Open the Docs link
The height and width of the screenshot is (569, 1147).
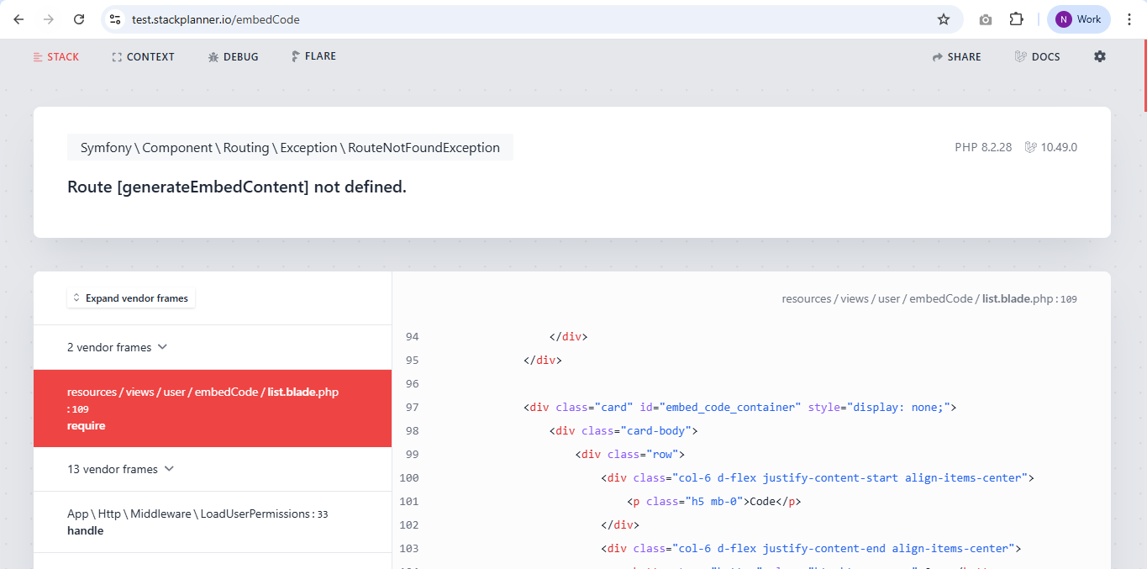click(1037, 57)
